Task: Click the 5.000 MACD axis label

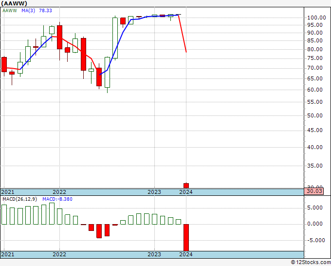Action: coord(315,208)
